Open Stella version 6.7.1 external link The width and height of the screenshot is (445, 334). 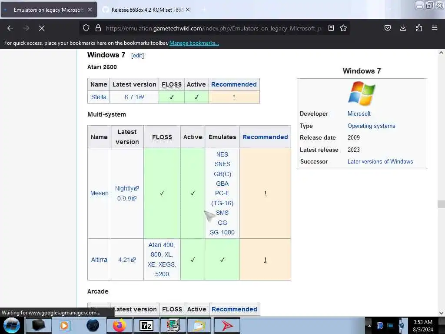tap(134, 97)
